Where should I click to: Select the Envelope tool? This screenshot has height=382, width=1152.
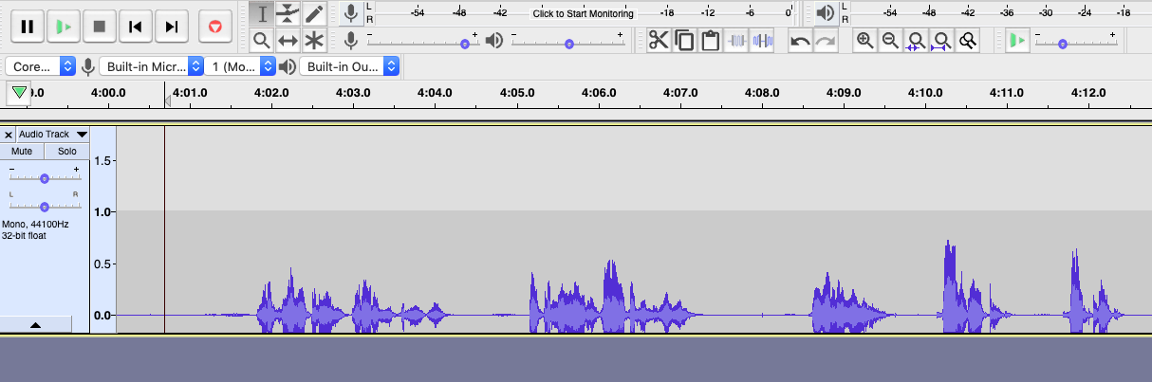tap(288, 14)
